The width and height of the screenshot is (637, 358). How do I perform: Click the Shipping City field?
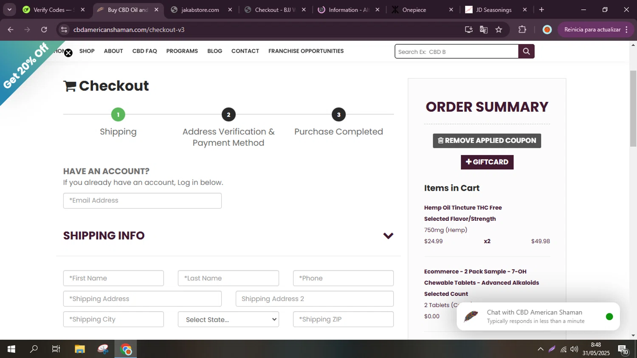pyautogui.click(x=113, y=319)
